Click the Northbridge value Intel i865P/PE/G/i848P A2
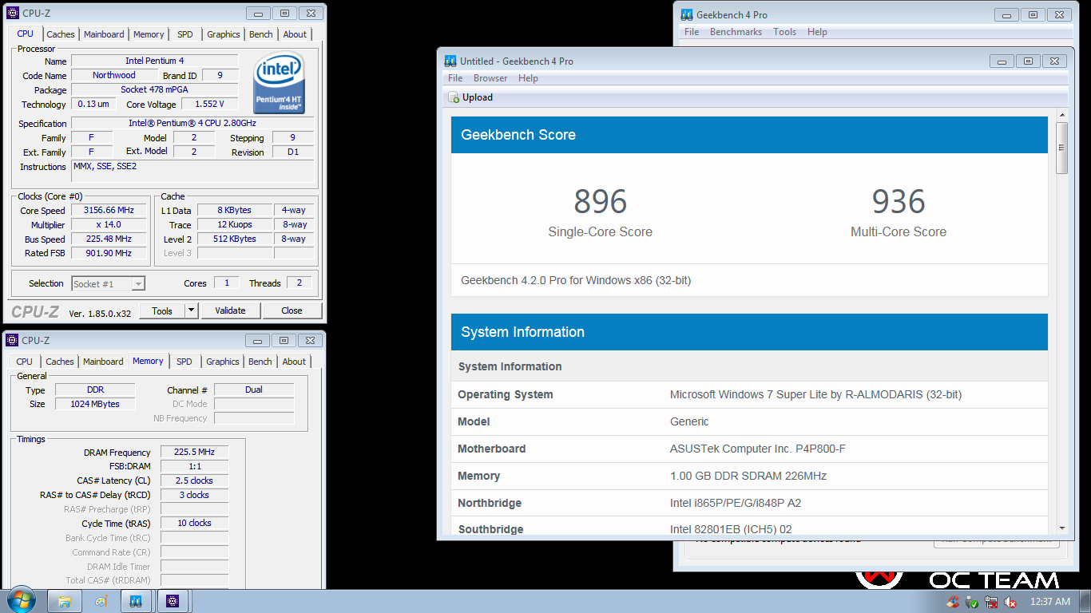Screen dimensions: 1091x613 tap(735, 503)
